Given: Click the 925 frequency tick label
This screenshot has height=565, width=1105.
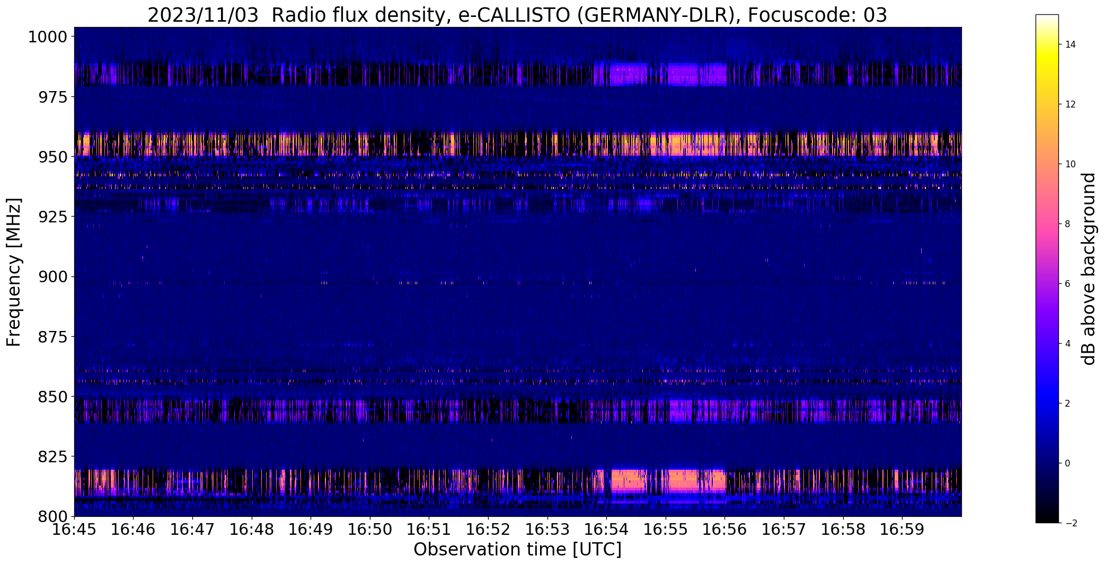Looking at the screenshot, I should tap(53, 217).
